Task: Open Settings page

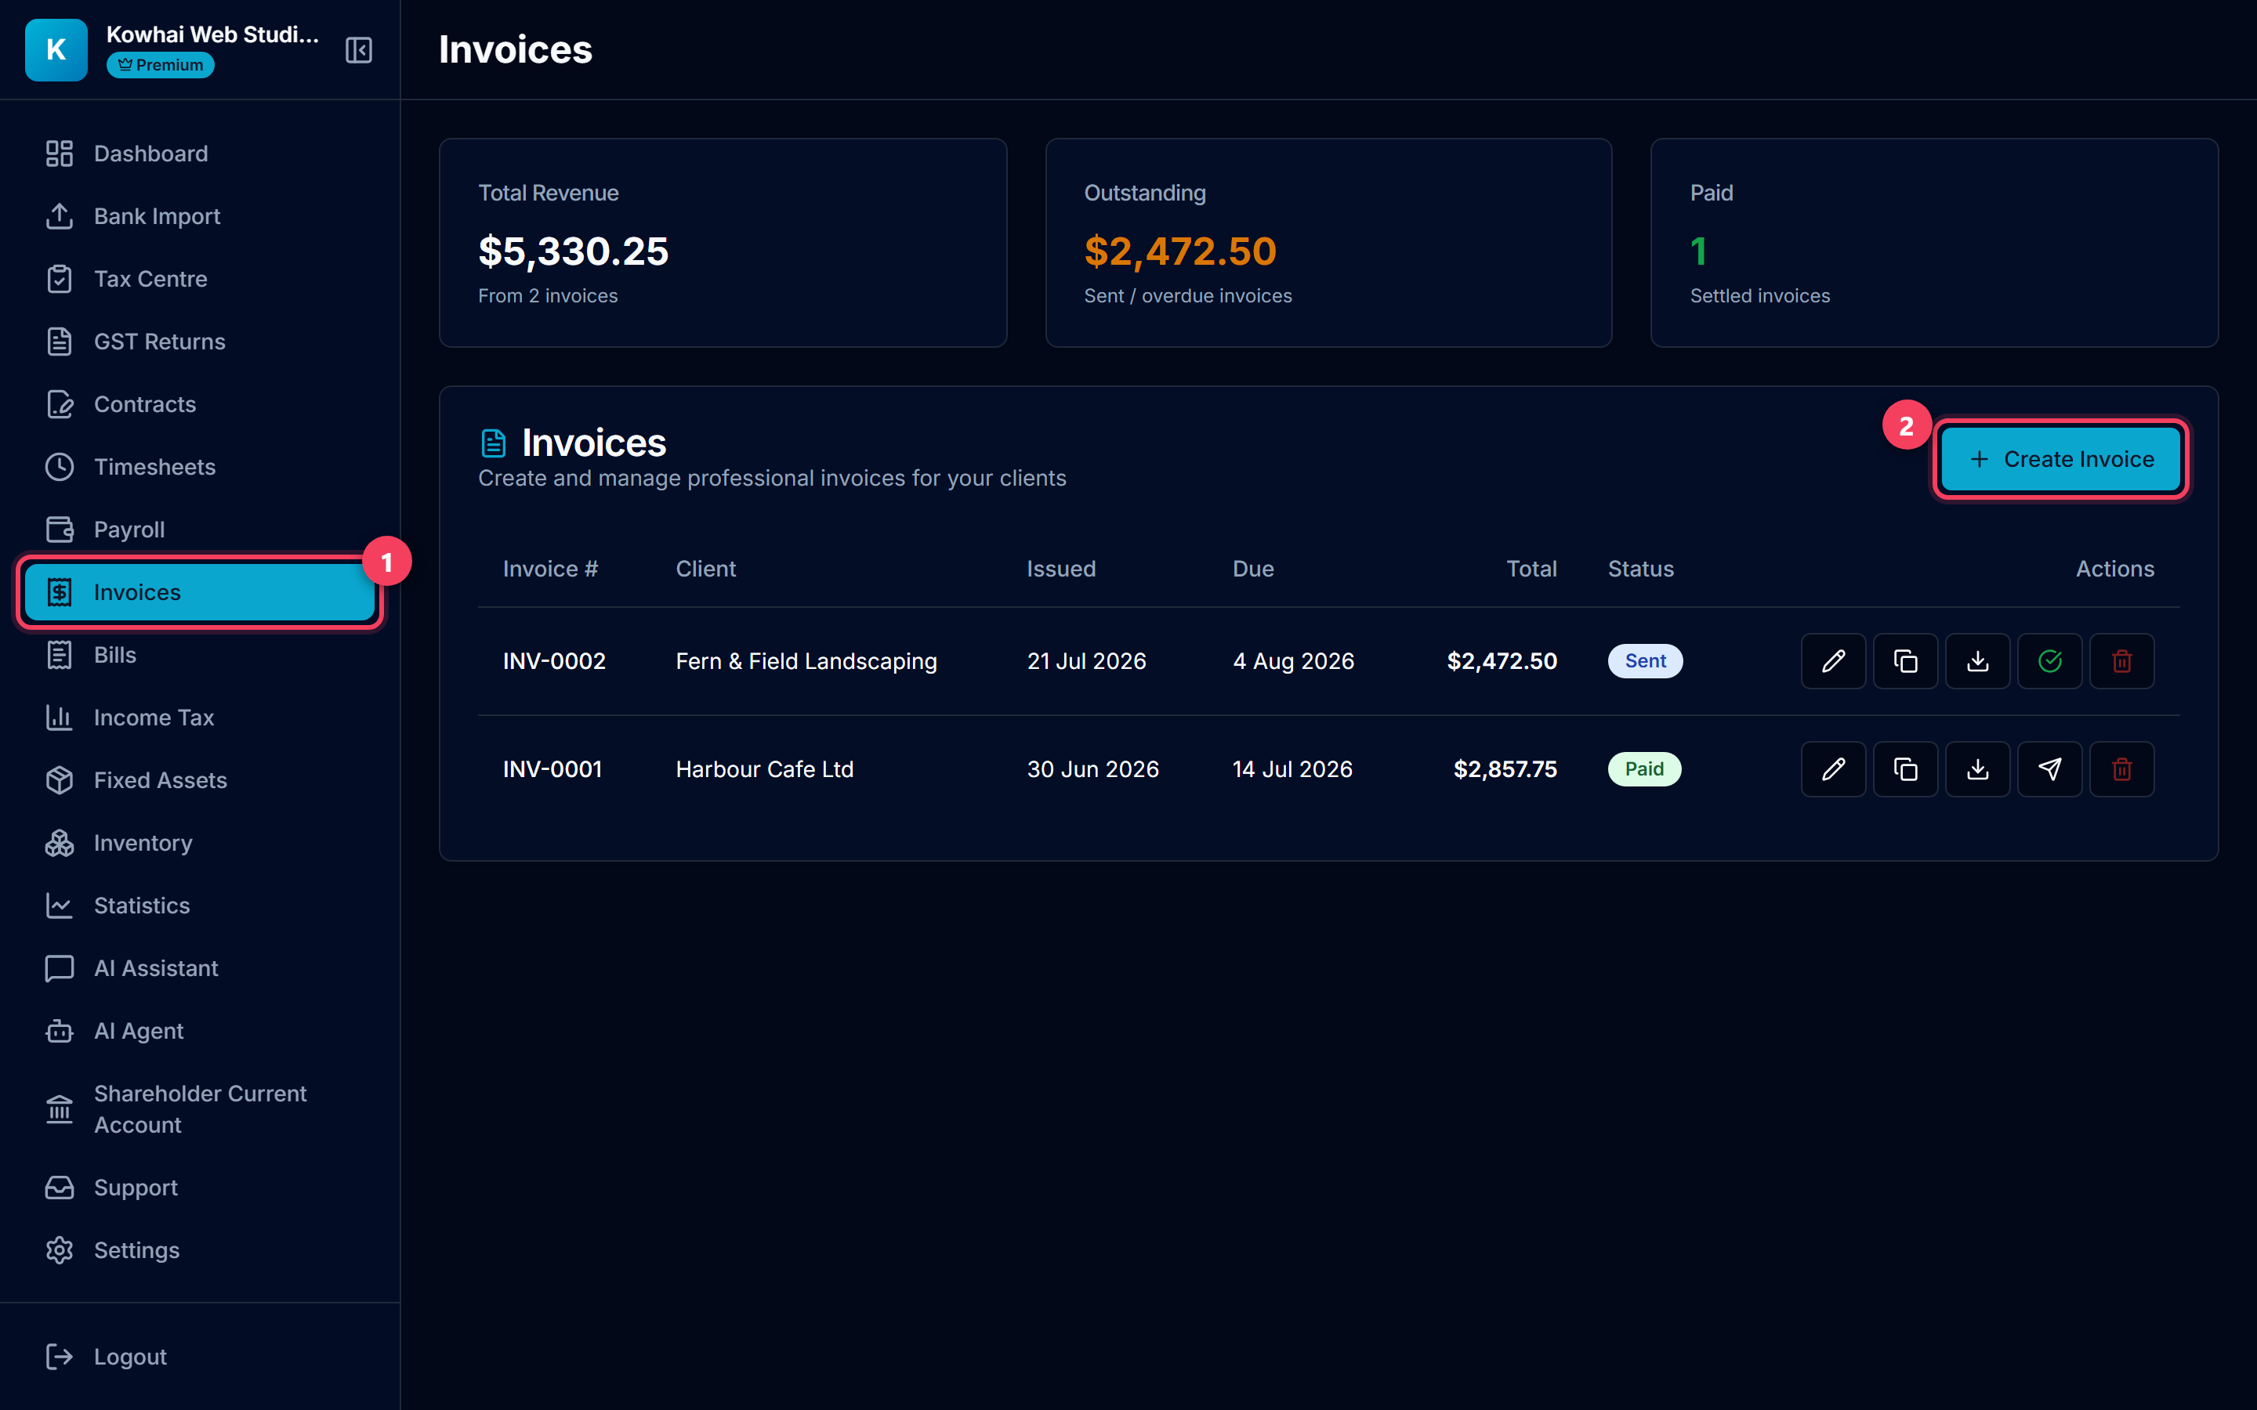Action: [200, 1249]
